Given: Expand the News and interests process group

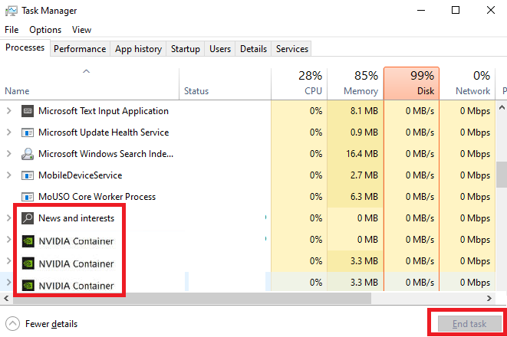Looking at the screenshot, I should [9, 218].
